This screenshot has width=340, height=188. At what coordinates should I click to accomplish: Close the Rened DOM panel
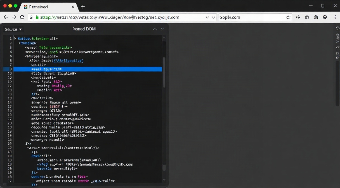(162, 29)
